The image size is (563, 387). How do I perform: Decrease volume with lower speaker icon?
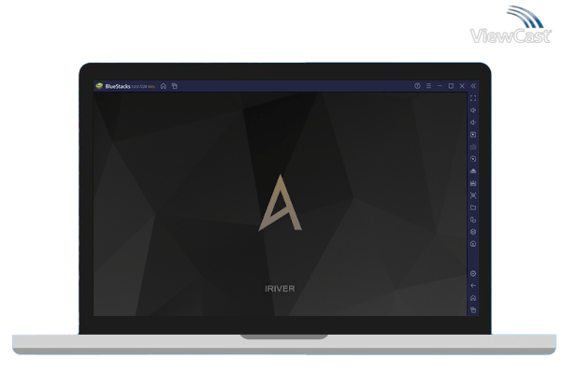473,122
